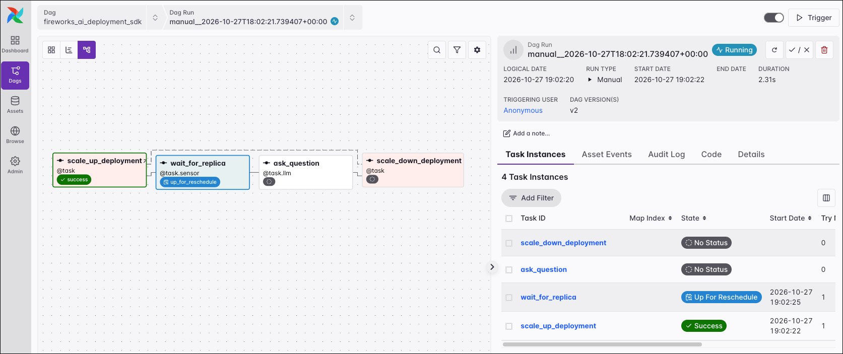This screenshot has height=354, width=843.
Task: Open the Admin sidebar menu
Action: (15, 165)
